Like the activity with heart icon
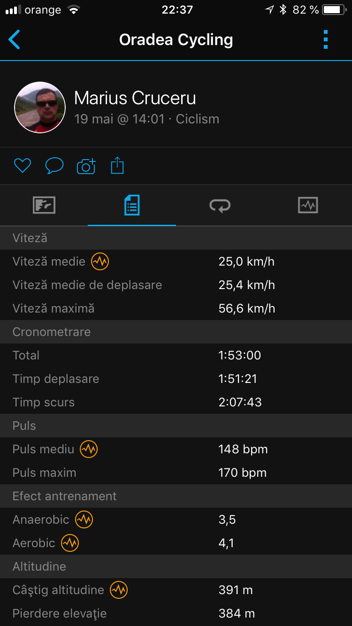Image resolution: width=352 pixels, height=626 pixels. click(22, 166)
